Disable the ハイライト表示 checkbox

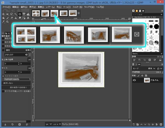point(3,76)
